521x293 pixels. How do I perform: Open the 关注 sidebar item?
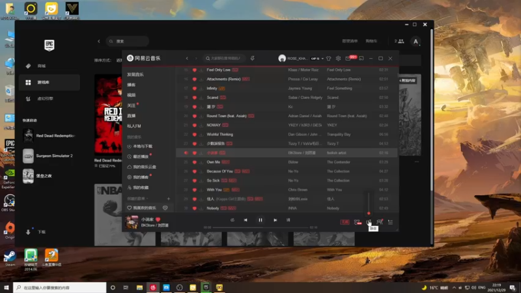pos(132,105)
